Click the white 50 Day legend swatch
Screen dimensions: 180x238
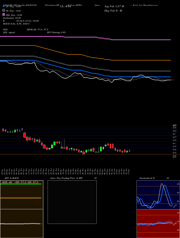pos(4,10)
